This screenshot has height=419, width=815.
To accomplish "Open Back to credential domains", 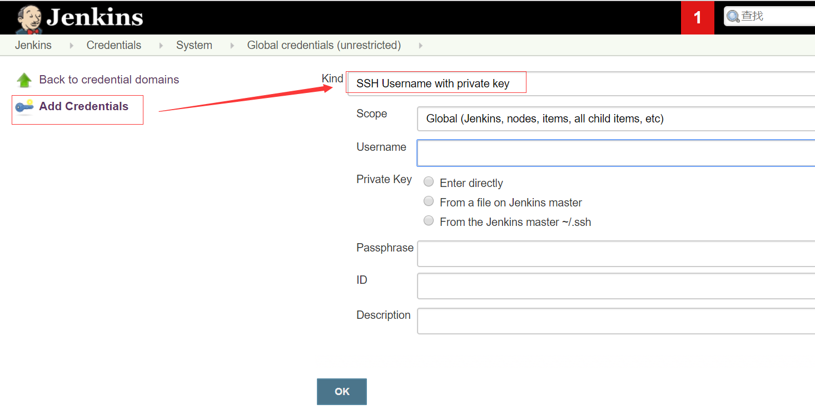I will pyautogui.click(x=108, y=80).
